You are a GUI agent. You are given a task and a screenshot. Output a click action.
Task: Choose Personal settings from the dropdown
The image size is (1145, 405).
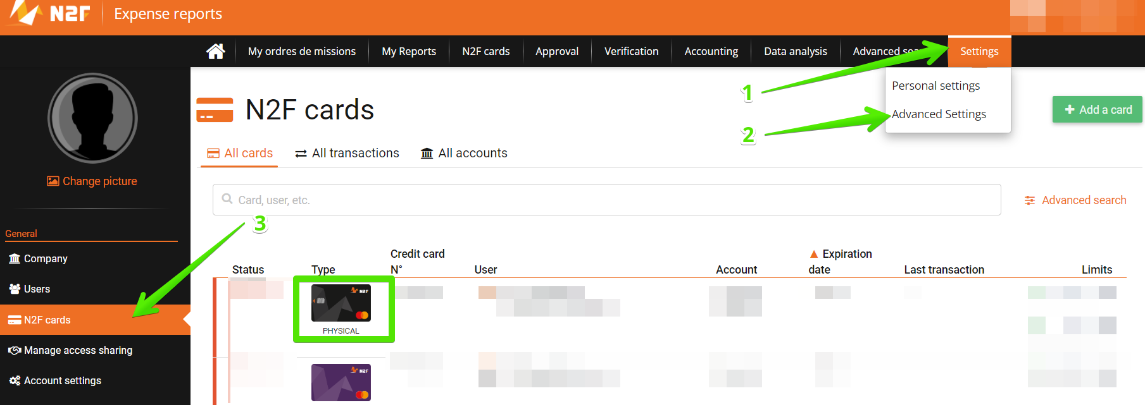935,85
